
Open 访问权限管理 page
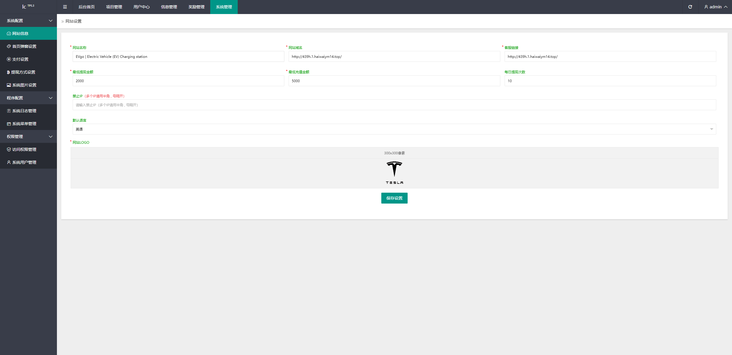(28, 149)
